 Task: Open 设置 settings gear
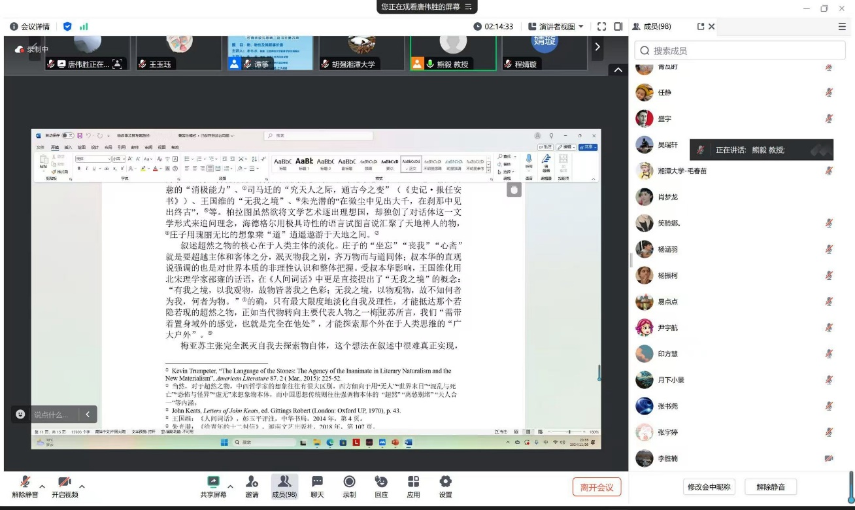point(445,486)
